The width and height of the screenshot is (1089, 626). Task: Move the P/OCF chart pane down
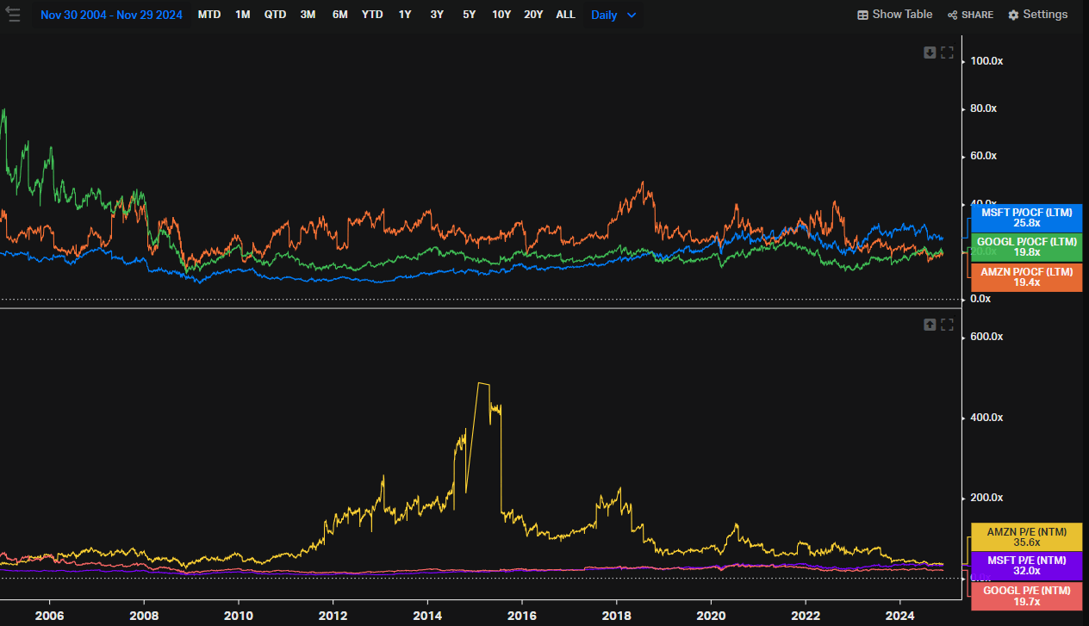pos(930,53)
